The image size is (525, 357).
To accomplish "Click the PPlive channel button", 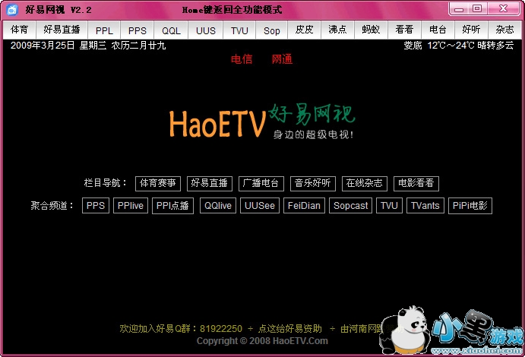I will (131, 205).
